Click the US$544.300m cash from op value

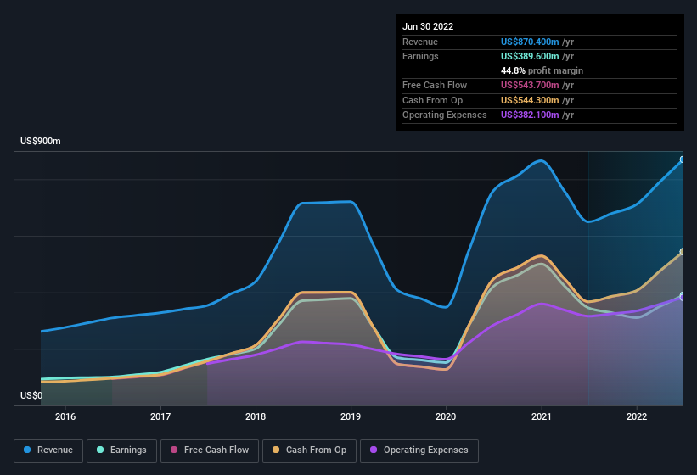(530, 100)
